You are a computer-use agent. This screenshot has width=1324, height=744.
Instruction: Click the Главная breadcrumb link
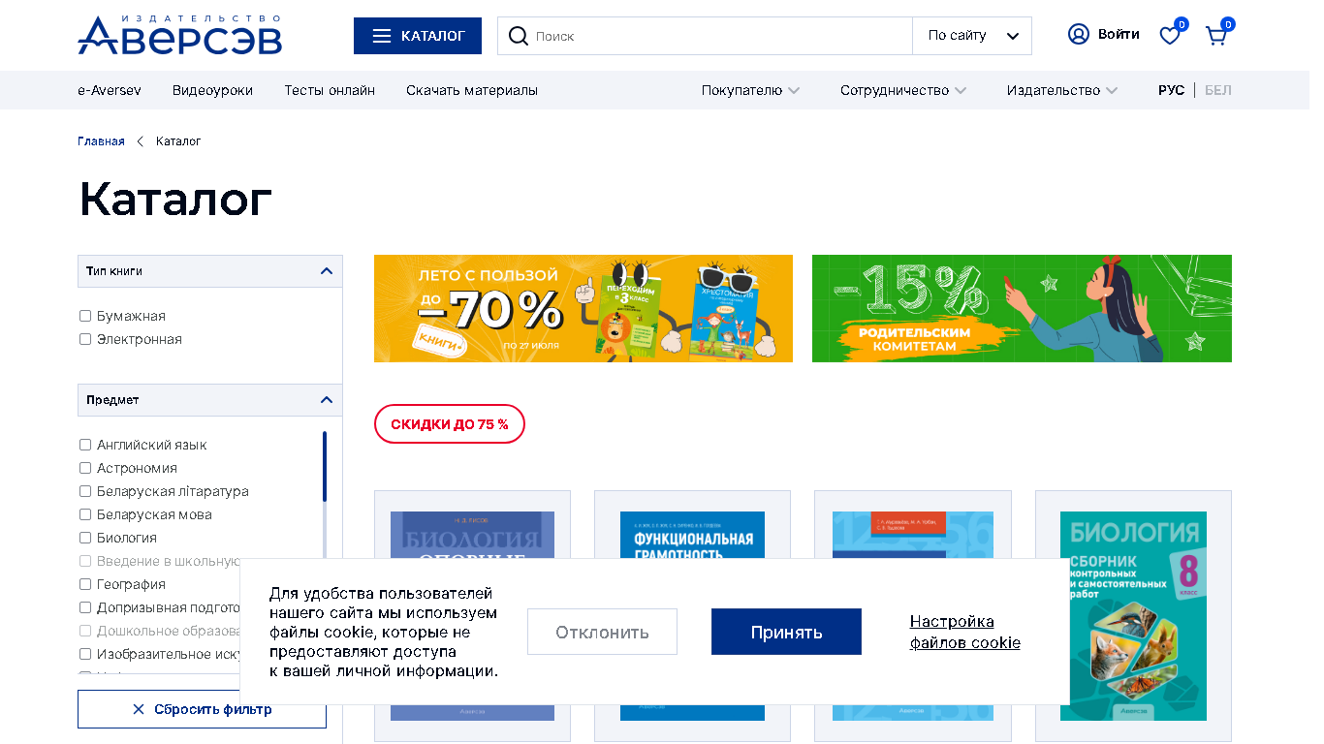point(101,141)
